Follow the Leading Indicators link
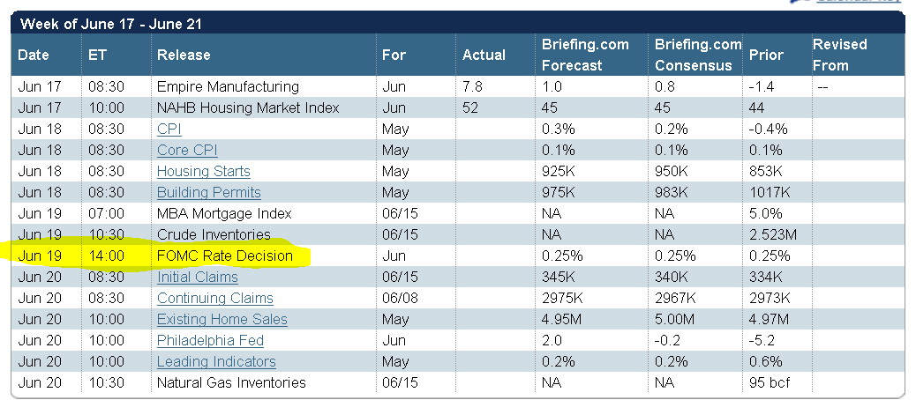 216,361
